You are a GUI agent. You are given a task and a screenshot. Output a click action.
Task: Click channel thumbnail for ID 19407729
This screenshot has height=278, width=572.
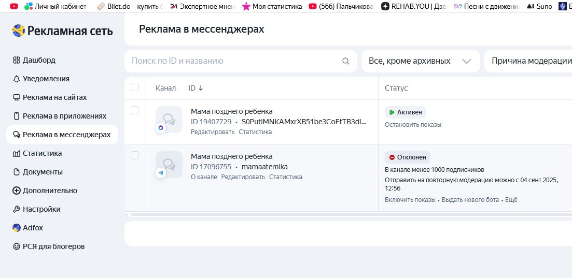point(169,120)
